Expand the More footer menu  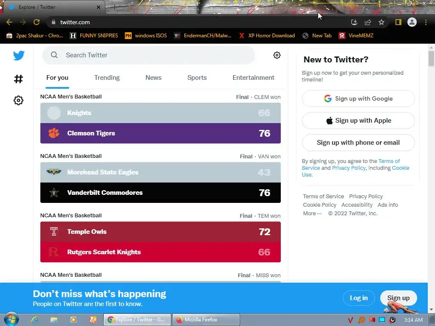click(312, 214)
